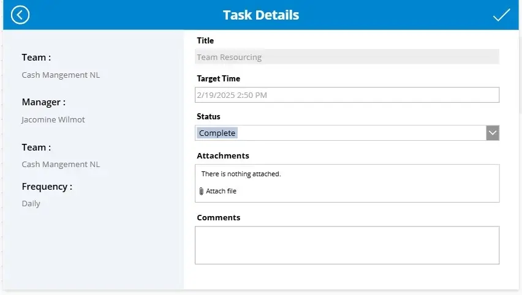Select the Complete value in Status field

click(217, 133)
